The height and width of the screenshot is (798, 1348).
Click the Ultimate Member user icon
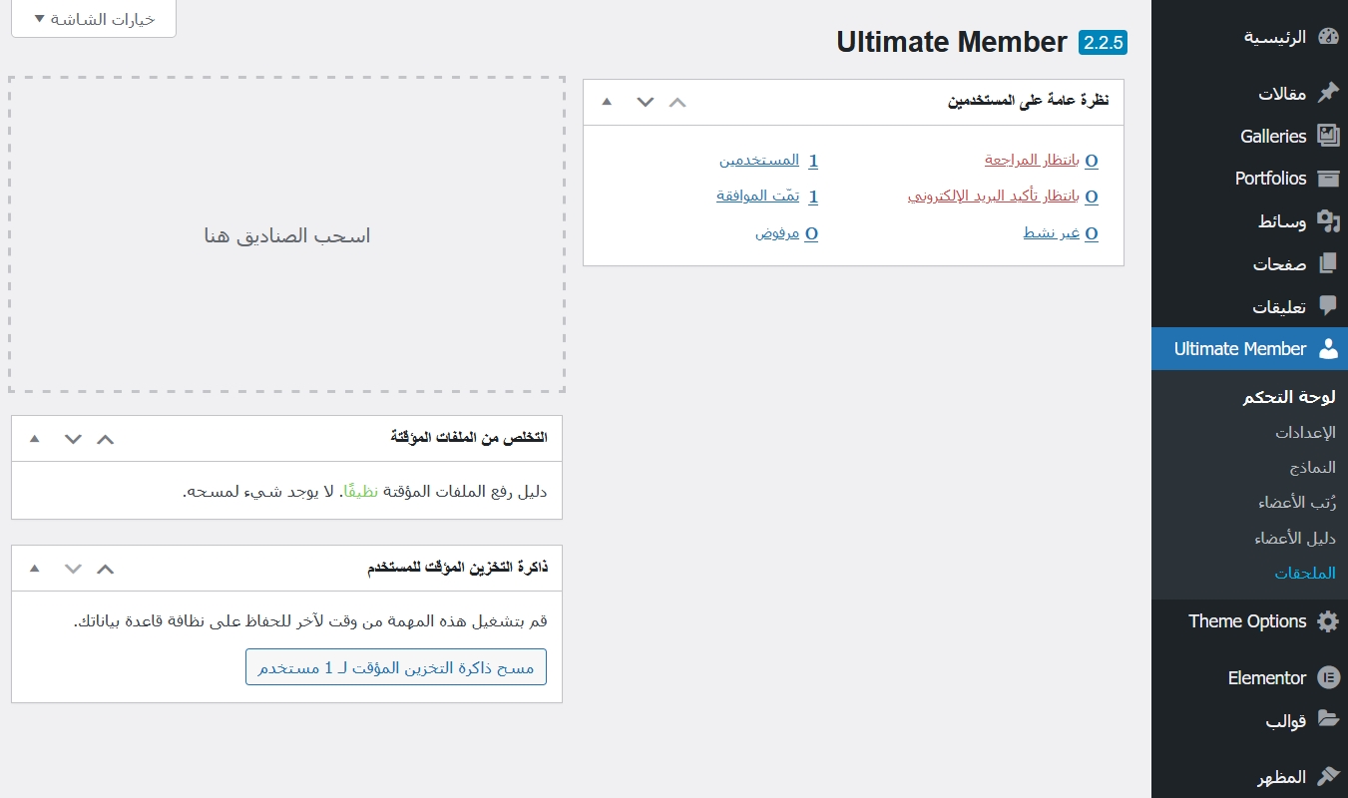[1327, 348]
